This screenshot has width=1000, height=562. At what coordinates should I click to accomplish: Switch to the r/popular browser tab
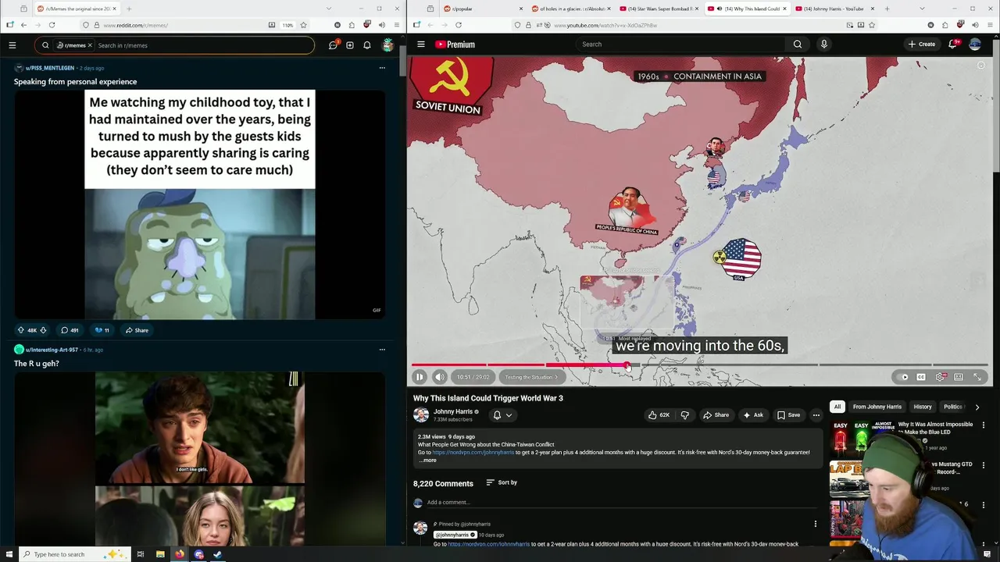point(482,9)
